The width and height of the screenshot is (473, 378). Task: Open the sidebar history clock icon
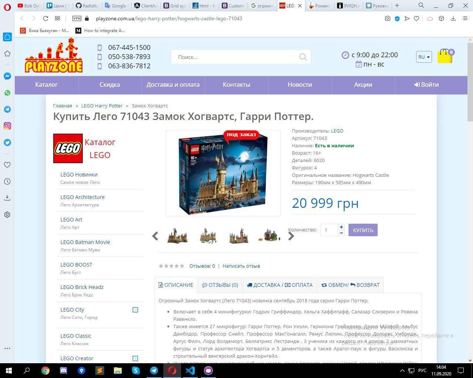coord(7,182)
